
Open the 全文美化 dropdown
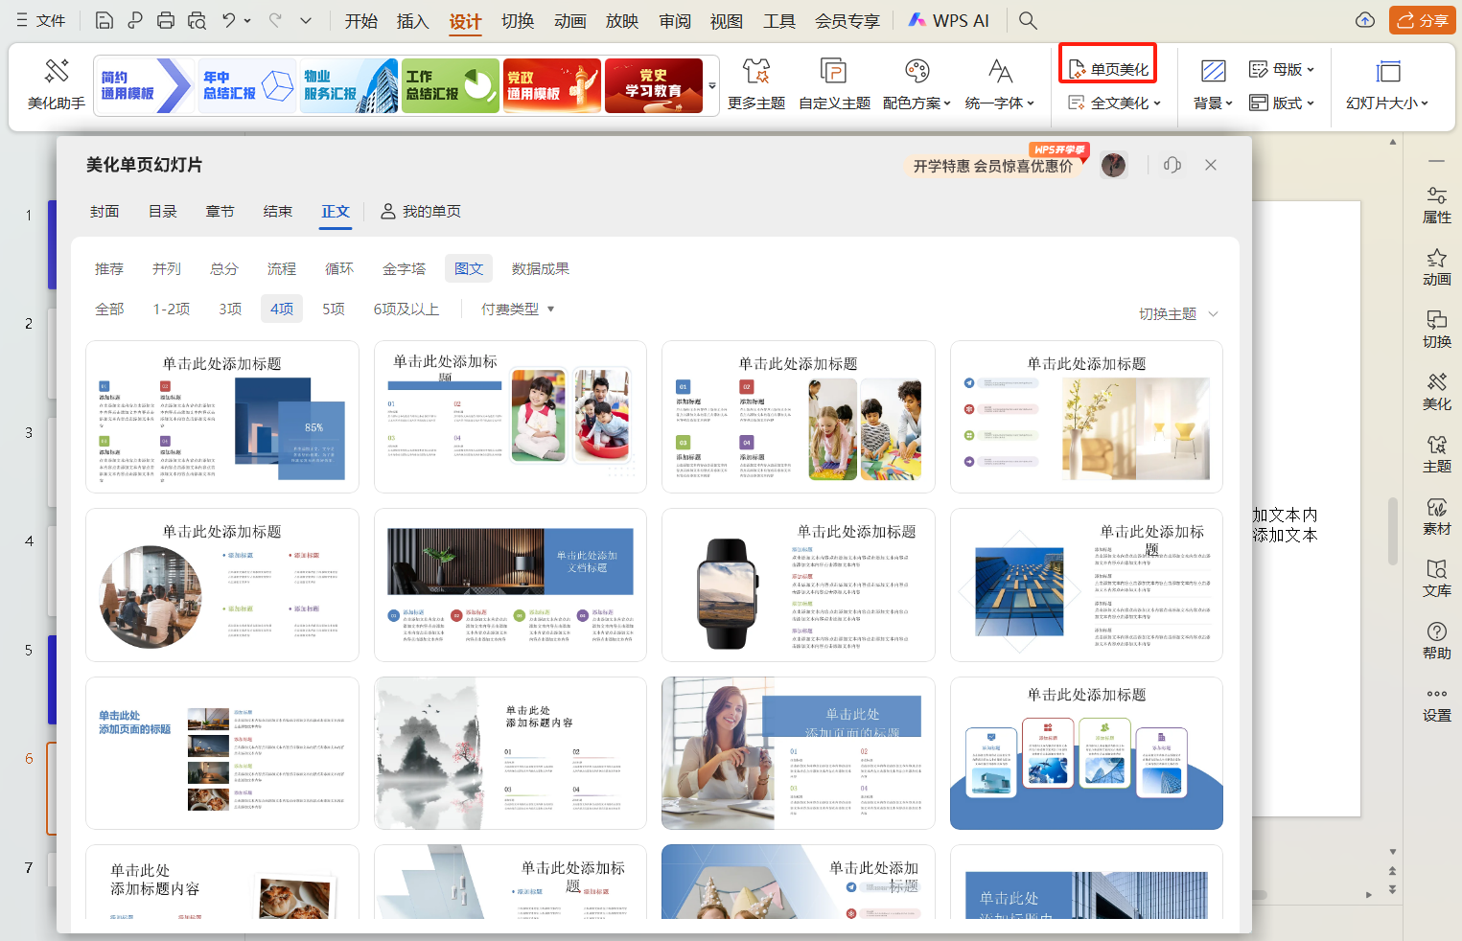point(1114,103)
